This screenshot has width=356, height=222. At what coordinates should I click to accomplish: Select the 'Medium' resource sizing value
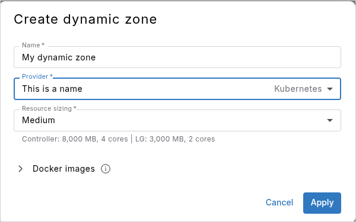[x=39, y=120]
